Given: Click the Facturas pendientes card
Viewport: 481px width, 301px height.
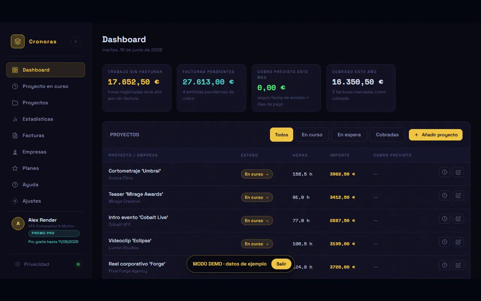Looking at the screenshot, I should tap(211, 88).
